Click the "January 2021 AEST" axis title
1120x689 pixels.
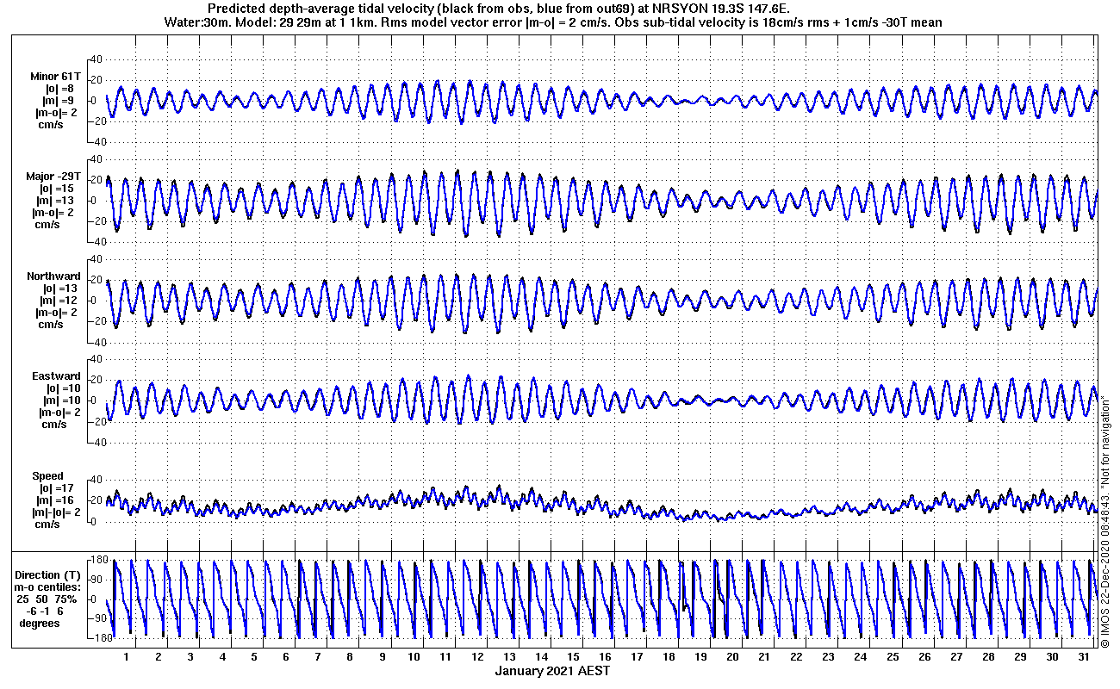coord(552,671)
